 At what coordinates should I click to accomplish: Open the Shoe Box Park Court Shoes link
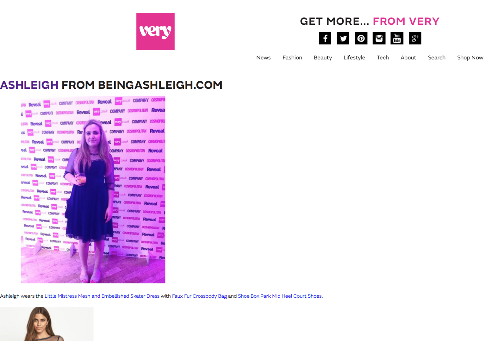(x=280, y=296)
